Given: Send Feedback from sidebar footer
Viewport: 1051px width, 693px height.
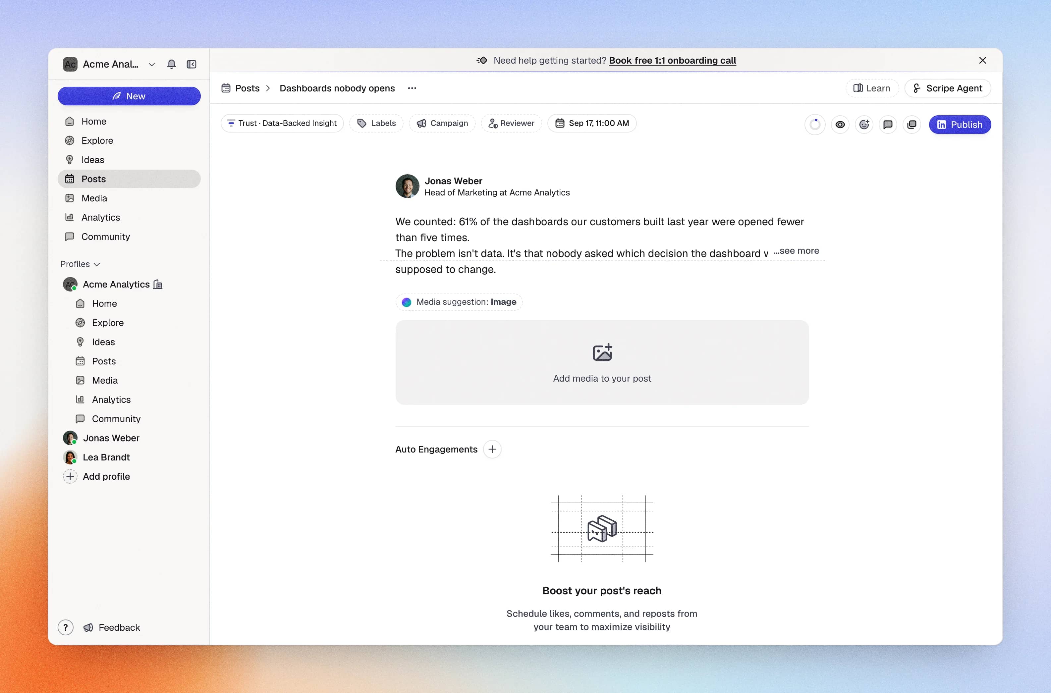Looking at the screenshot, I should (112, 627).
